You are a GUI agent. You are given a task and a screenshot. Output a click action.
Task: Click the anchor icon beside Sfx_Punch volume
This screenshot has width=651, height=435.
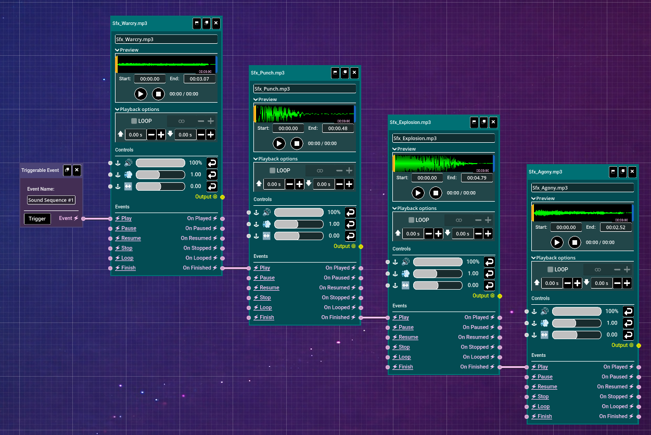click(x=256, y=213)
